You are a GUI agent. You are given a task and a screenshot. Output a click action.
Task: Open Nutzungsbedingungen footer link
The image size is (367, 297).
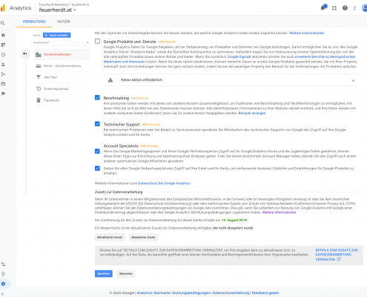click(x=191, y=293)
